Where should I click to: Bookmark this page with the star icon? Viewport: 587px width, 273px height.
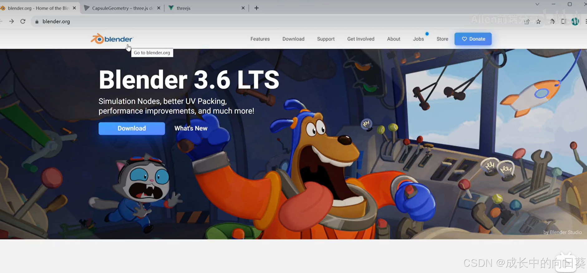coord(538,22)
